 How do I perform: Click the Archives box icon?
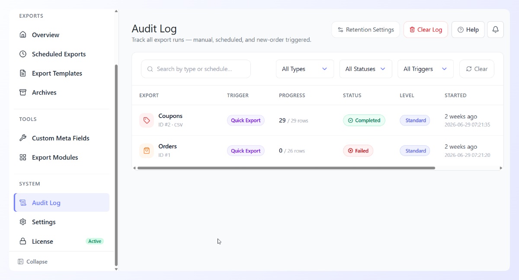(x=23, y=92)
